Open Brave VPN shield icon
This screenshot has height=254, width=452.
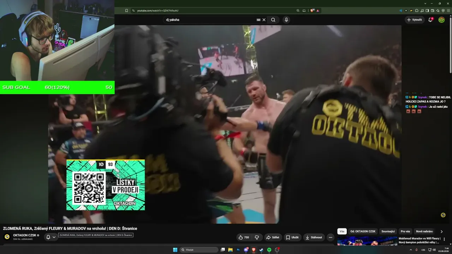[x=443, y=11]
